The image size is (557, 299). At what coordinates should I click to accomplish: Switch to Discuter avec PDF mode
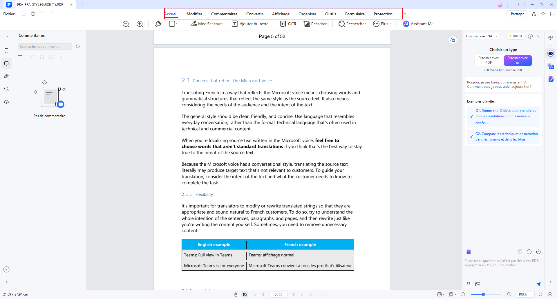489,60
